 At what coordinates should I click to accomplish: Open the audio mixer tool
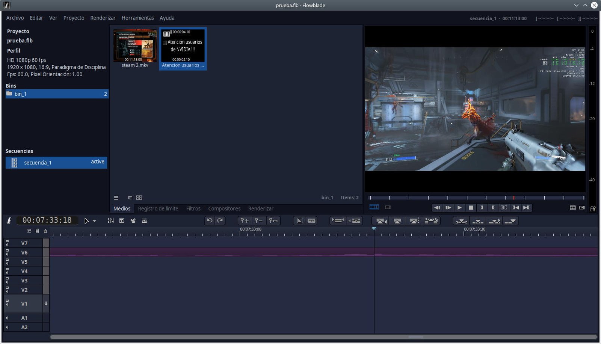click(x=111, y=221)
